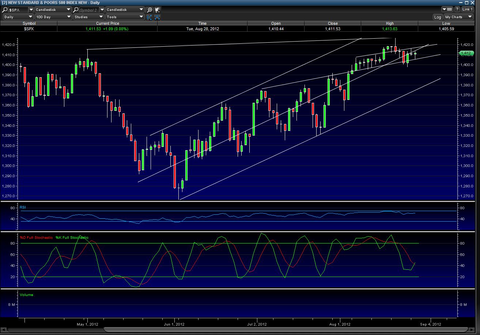480x335 pixels.
Task: Open the window options menu icon
Action: click(447, 9)
